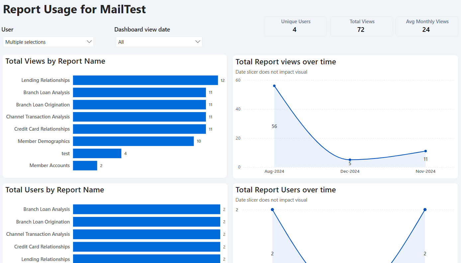Screen dimensions: 461x263
Task: Click the 'Dashboard view date' slicer label
Action: pyautogui.click(x=142, y=30)
